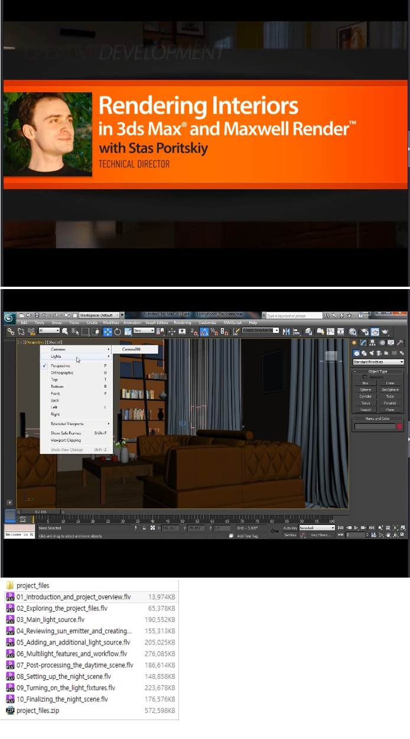The image size is (410, 739).
Task: Open Select by Name icon
Action: pyautogui.click(x=74, y=331)
